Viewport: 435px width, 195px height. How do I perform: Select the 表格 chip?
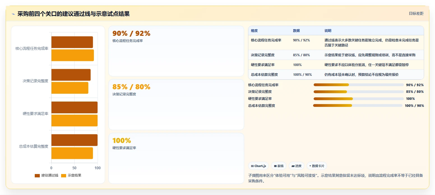(279, 166)
